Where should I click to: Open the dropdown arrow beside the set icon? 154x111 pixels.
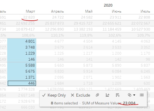click(134, 95)
